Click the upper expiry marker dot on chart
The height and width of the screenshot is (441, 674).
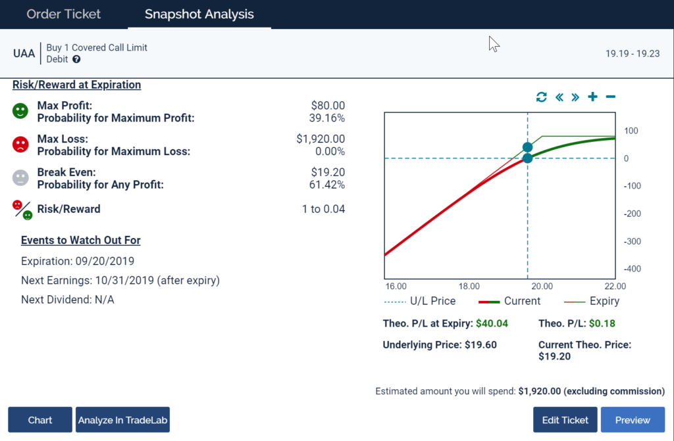(527, 147)
